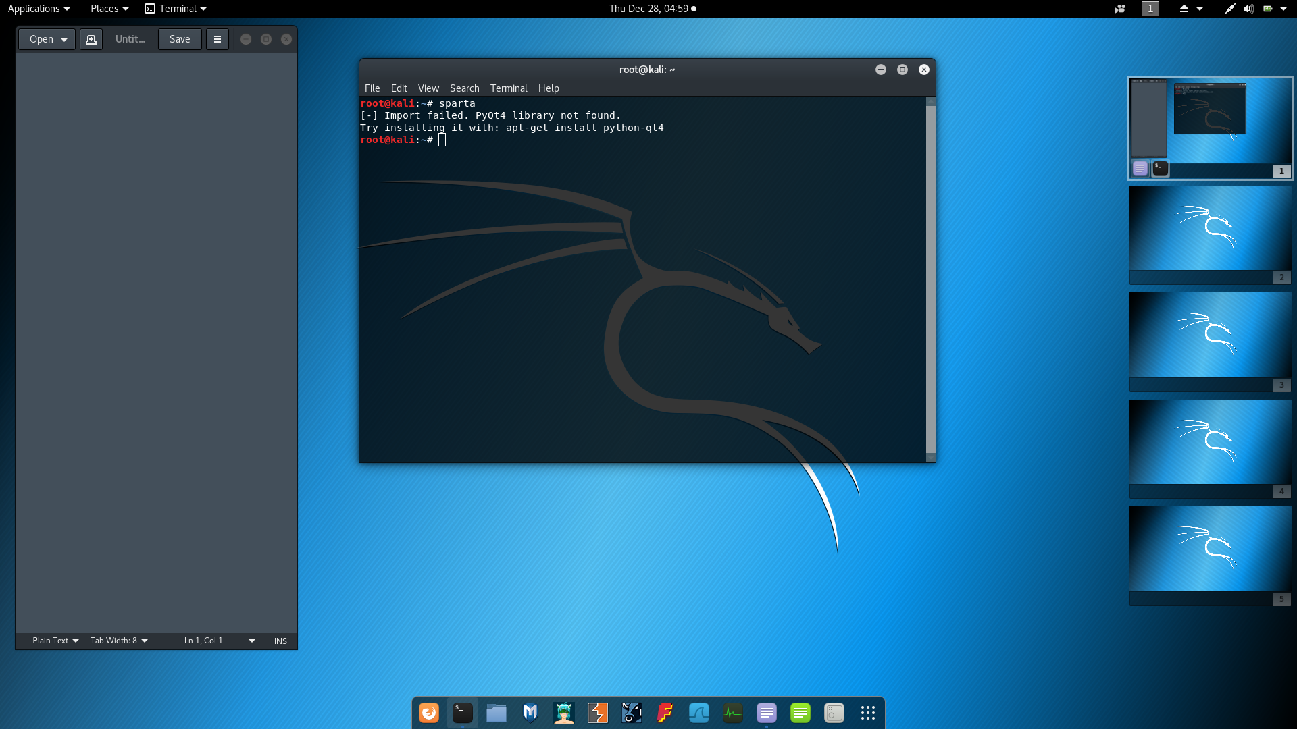
Task: Click new document icon in text editor
Action: [x=91, y=39]
